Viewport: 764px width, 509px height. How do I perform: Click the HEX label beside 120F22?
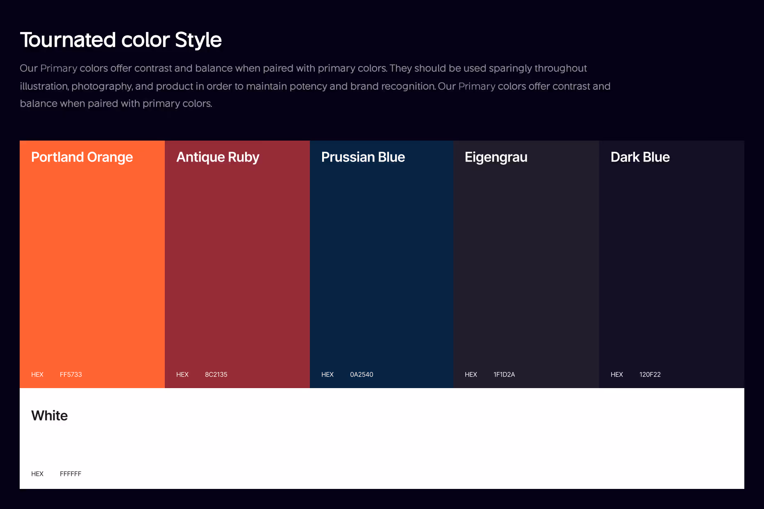pos(617,375)
